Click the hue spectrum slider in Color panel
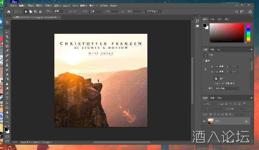Screen dimensions: 259x150 click(249, 33)
